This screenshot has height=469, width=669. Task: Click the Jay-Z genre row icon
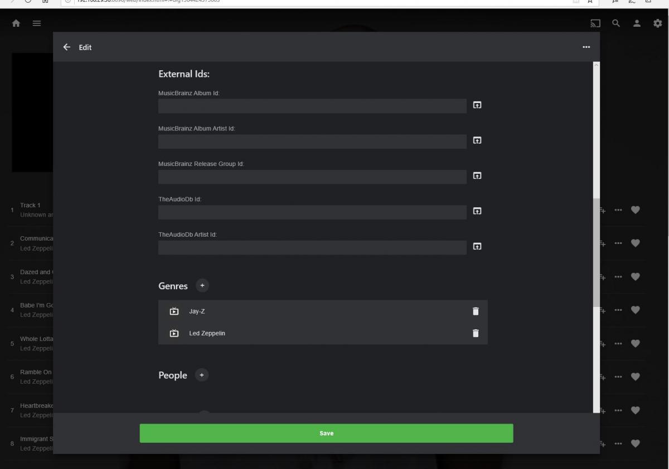coord(174,311)
